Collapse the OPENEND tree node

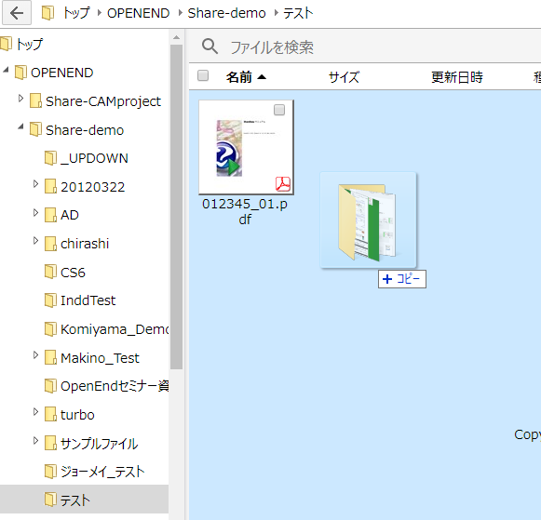(6, 70)
